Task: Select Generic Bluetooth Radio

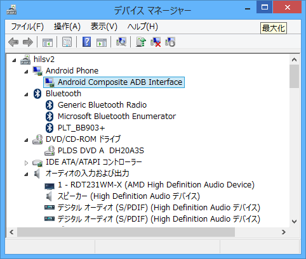Action: coord(102,105)
